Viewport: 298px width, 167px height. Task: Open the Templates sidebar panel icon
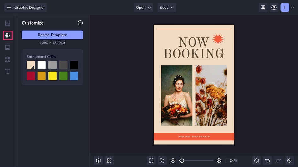(x=8, y=47)
